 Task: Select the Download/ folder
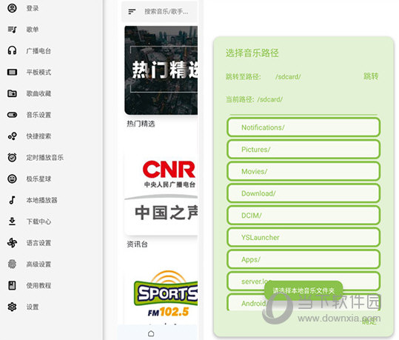coord(304,193)
